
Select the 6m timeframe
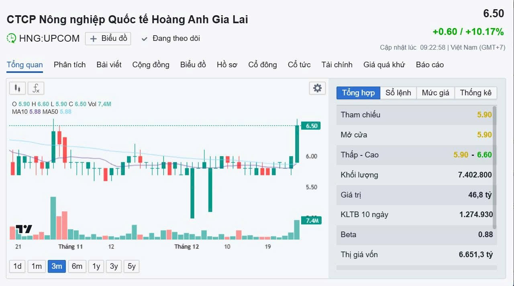pyautogui.click(x=77, y=266)
